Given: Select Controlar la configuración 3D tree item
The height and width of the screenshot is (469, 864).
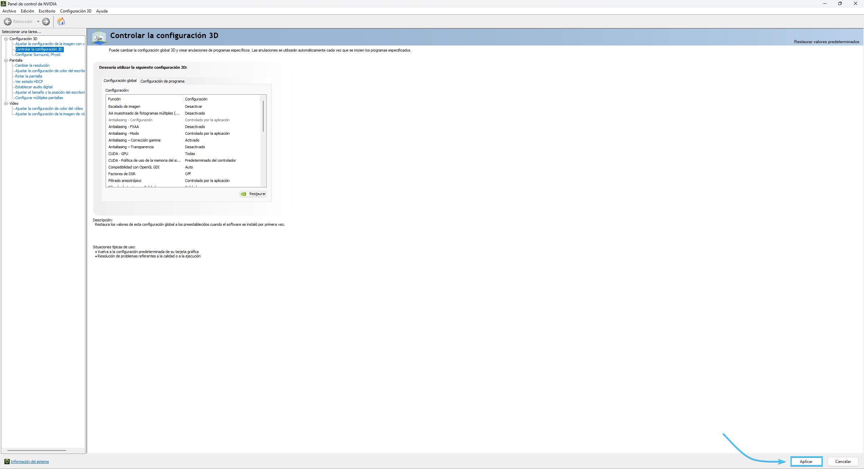Looking at the screenshot, I should click(x=39, y=49).
